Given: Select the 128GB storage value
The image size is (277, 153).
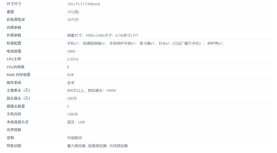Looking at the screenshot, I should (72, 114).
